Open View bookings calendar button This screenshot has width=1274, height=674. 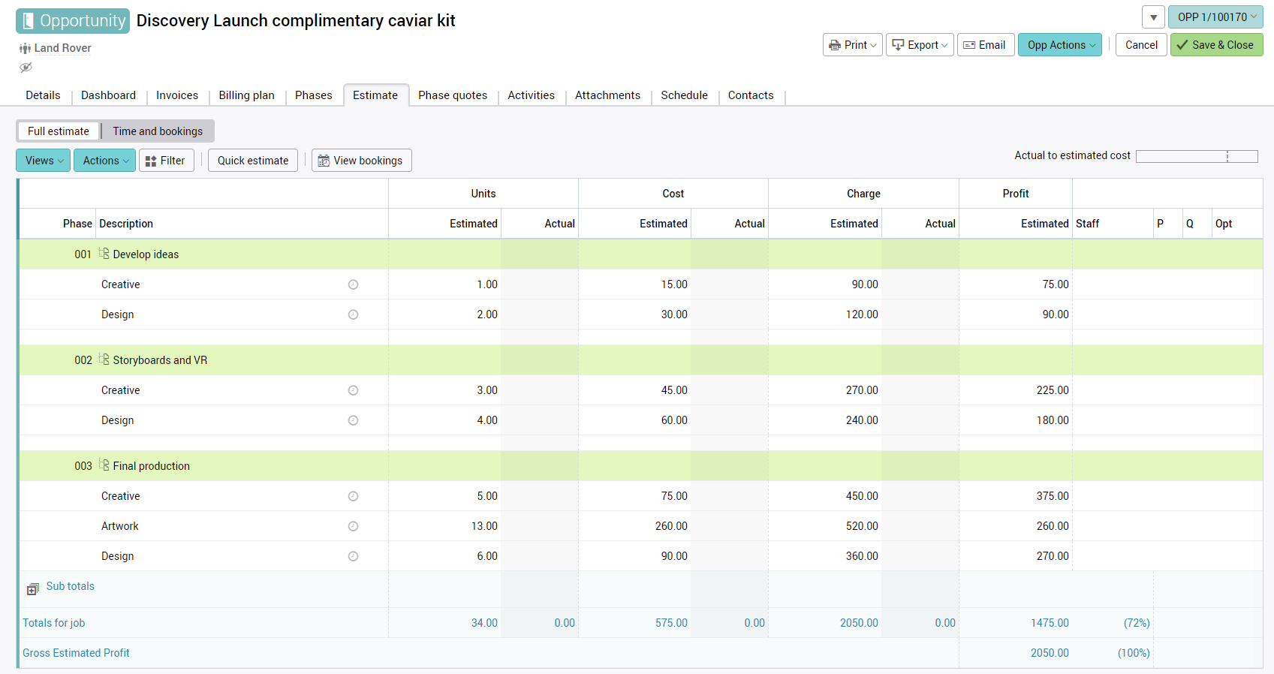pos(361,161)
